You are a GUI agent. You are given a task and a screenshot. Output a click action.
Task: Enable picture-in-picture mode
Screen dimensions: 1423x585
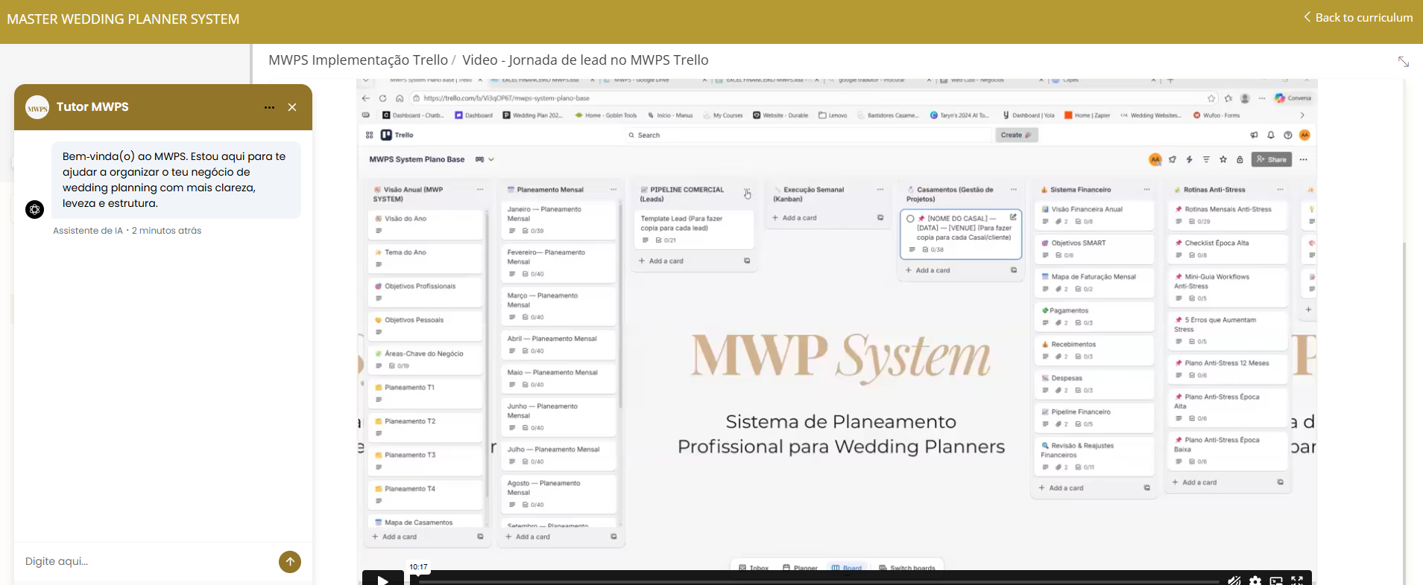coord(1276,581)
